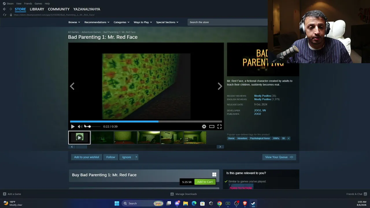Screen dimensions: 370x208
Task: Open the video settings gear
Action: pos(204,127)
